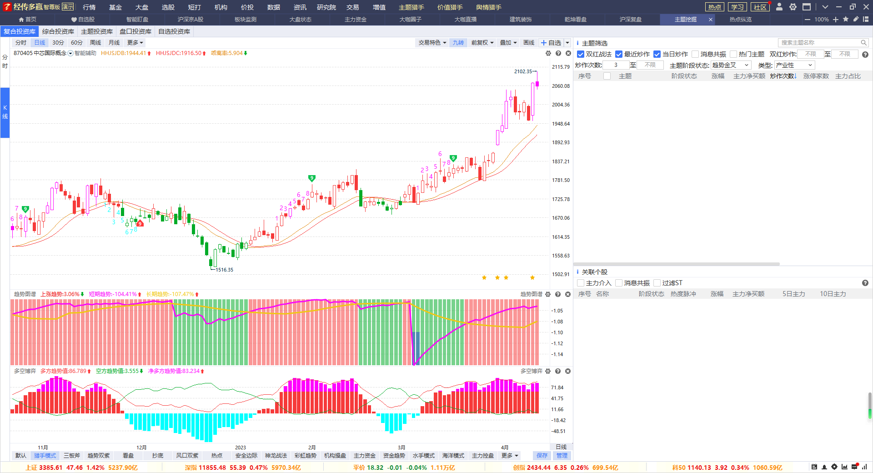This screenshot has width=873, height=473.
Task: Click the 保存 template button
Action: coord(542,456)
